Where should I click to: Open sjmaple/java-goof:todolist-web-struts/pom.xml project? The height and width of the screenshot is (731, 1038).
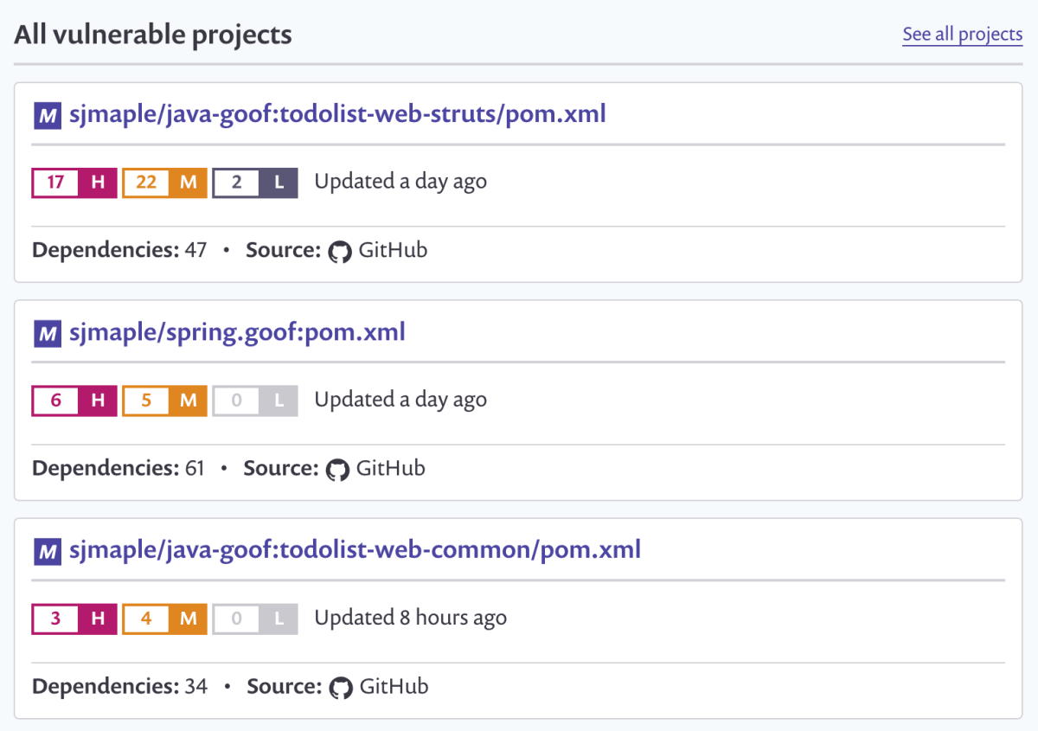[x=337, y=114]
